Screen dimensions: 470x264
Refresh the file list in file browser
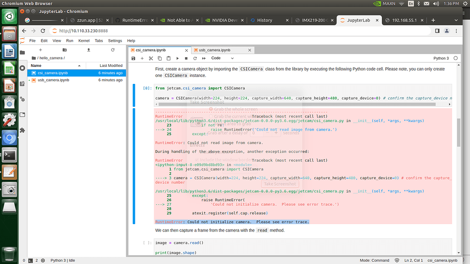coord(112,49)
